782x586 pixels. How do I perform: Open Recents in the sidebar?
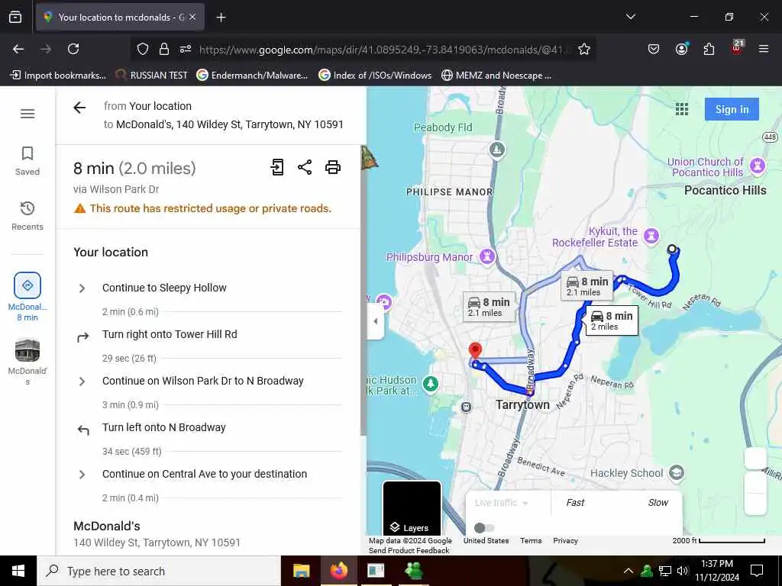(x=27, y=216)
